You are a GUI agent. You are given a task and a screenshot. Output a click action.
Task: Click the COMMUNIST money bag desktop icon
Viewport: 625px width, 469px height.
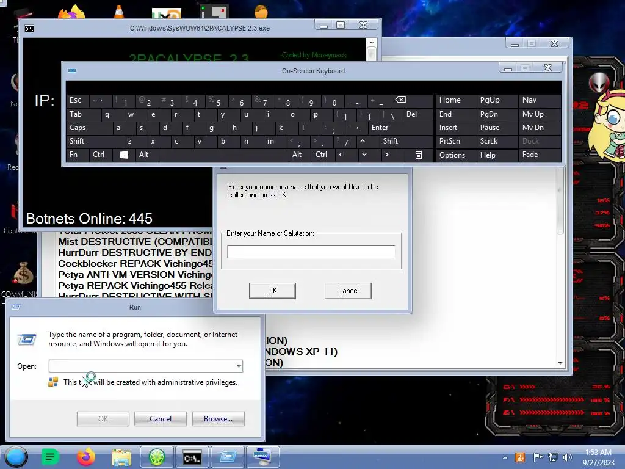(23, 274)
